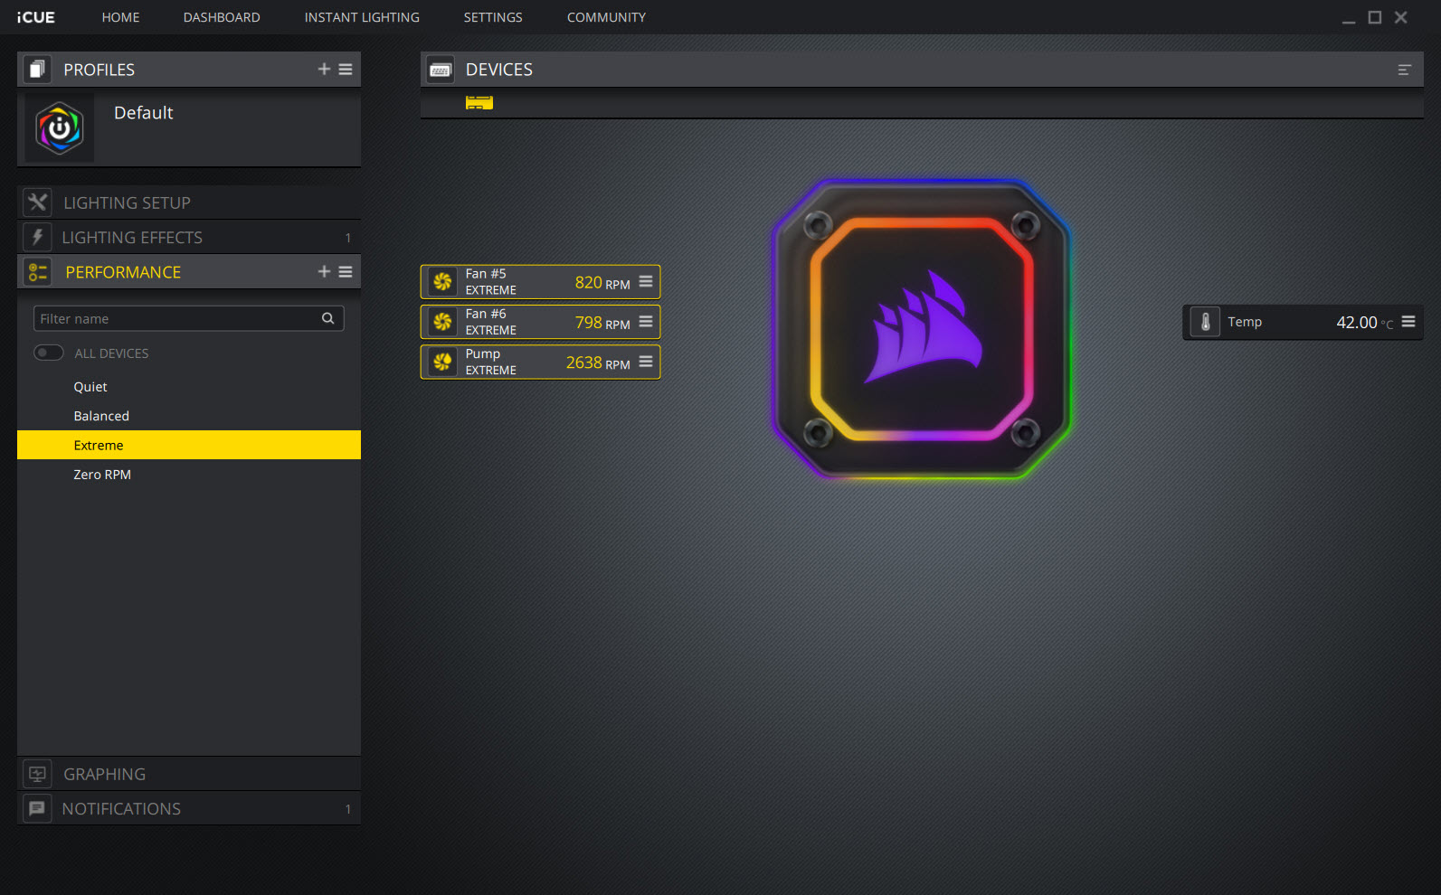1441x895 pixels.
Task: Select the Quiet preset
Action: [x=189, y=387]
